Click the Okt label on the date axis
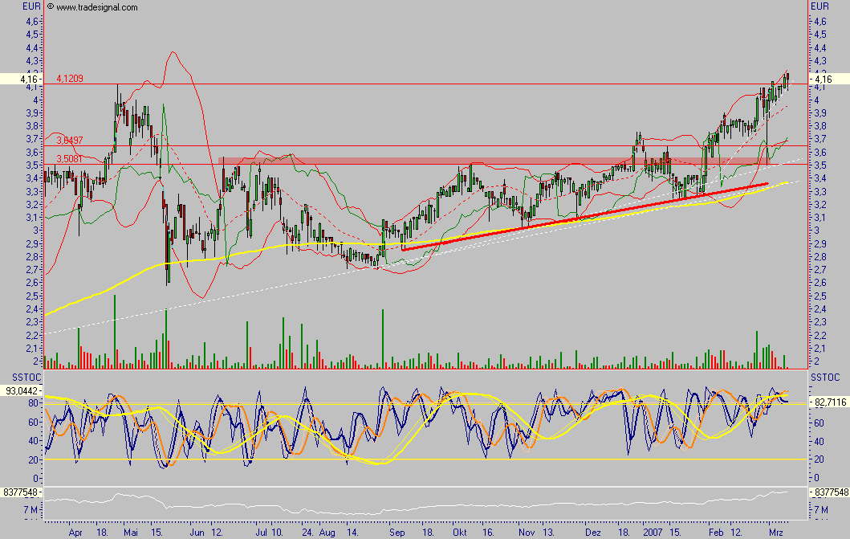Viewport: 850px width, 539px height. click(x=460, y=533)
